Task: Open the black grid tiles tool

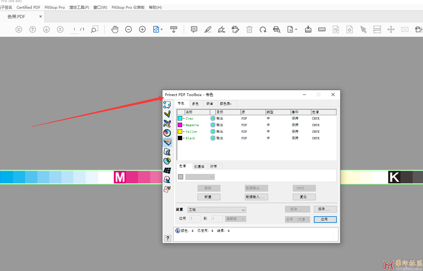Action: tap(167, 171)
